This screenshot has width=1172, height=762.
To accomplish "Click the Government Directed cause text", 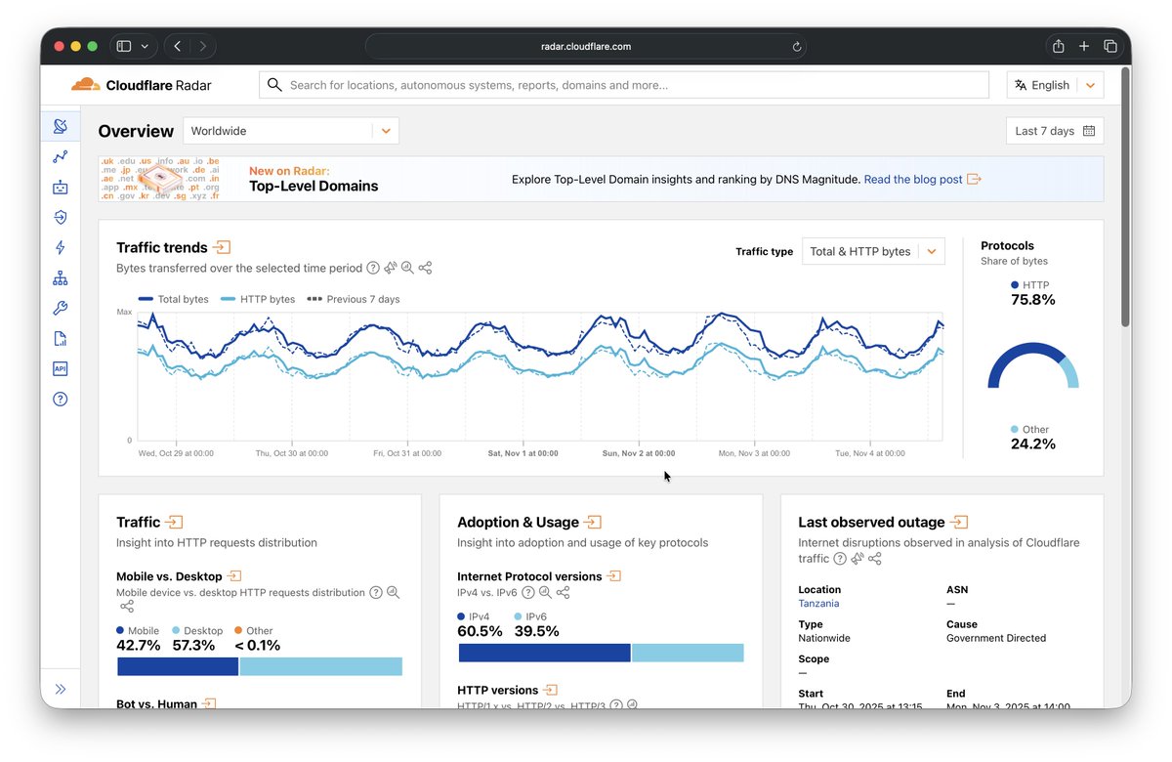I will tap(996, 638).
